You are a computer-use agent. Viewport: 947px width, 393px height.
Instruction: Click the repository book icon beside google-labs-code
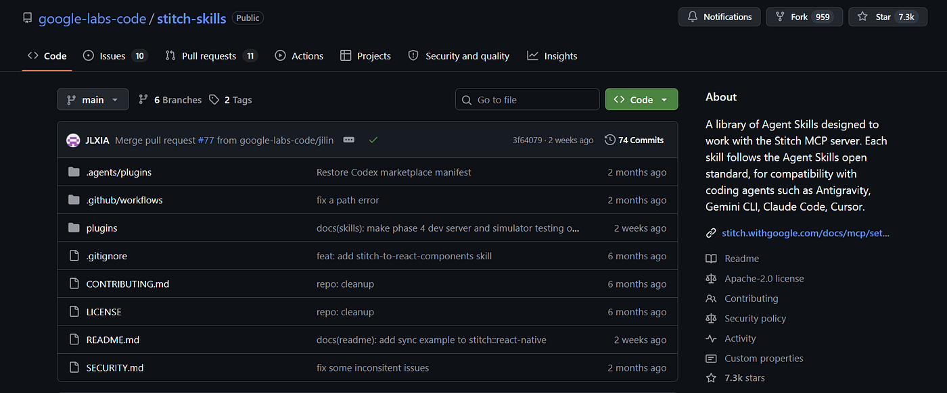pyautogui.click(x=27, y=18)
